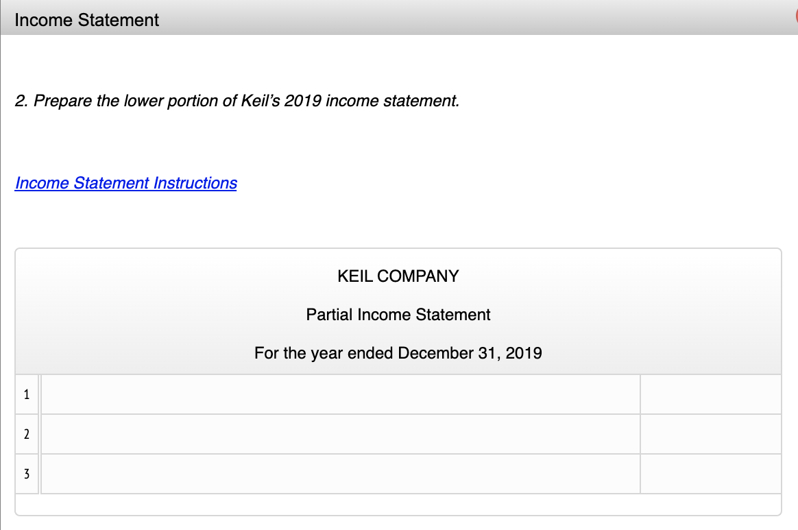This screenshot has height=530, width=798.
Task: Click the empty footer strip below row 3
Action: [x=398, y=505]
